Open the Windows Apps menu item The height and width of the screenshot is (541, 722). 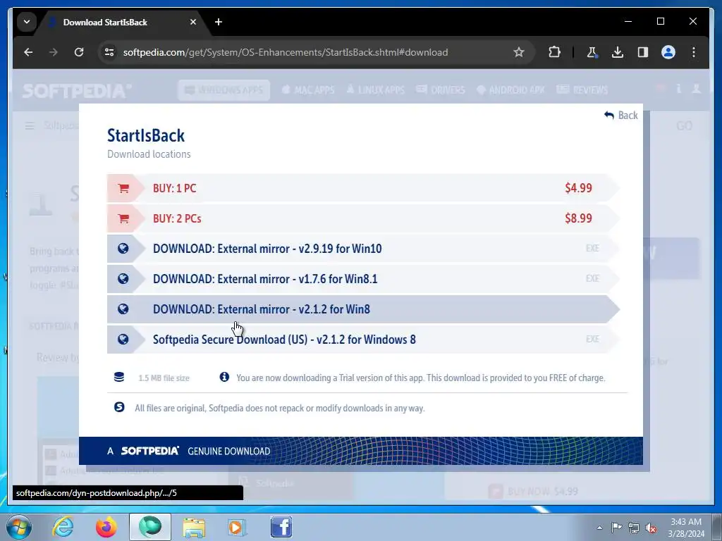(224, 90)
